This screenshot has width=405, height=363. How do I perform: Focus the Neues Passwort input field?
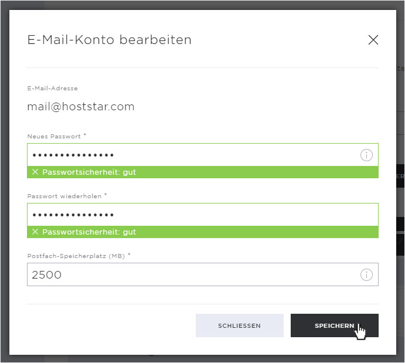pos(203,155)
